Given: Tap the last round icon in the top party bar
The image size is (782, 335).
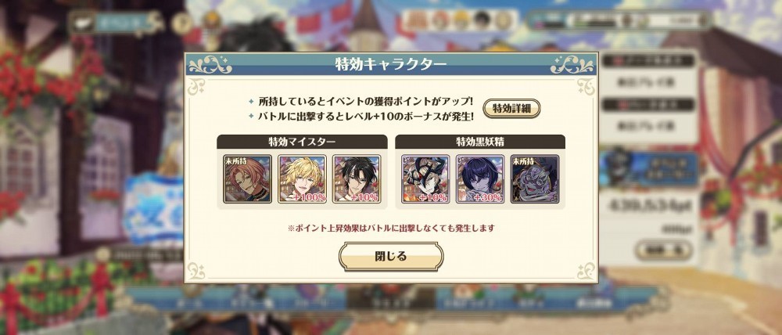Looking at the screenshot, I should click(x=503, y=20).
